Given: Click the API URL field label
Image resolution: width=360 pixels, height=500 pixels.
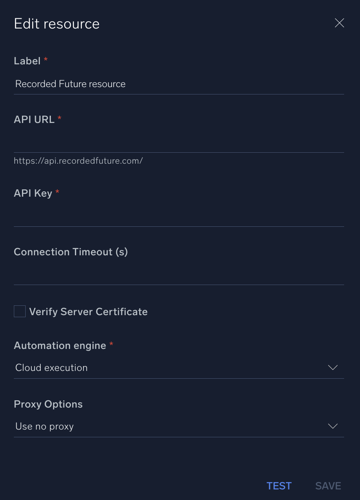Looking at the screenshot, I should click(x=34, y=119).
